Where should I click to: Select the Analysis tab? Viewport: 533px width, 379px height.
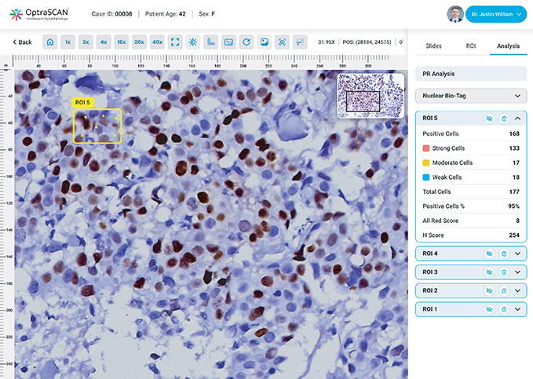point(508,46)
